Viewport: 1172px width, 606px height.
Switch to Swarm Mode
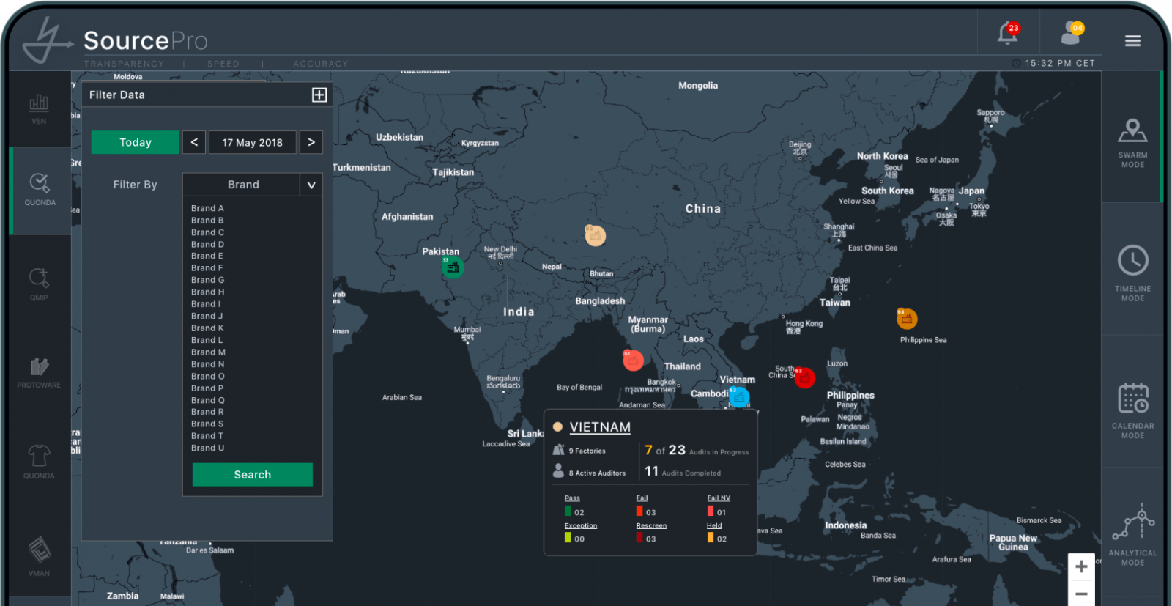(1132, 143)
